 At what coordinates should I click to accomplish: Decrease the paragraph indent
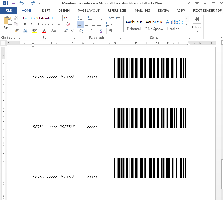coord(111,18)
